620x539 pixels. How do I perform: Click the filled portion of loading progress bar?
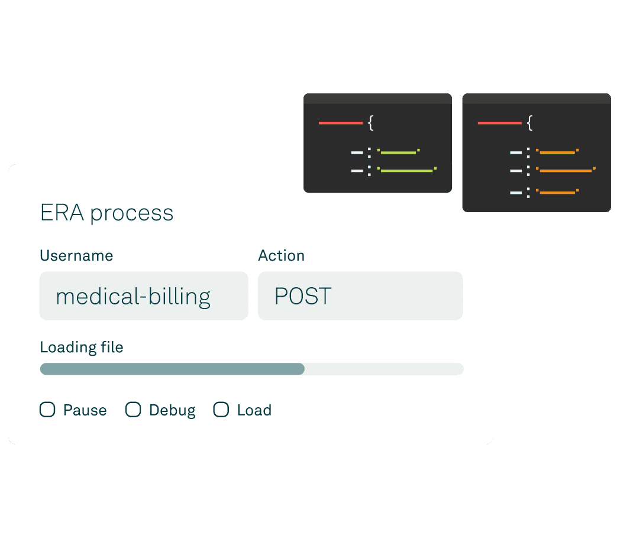tap(172, 369)
